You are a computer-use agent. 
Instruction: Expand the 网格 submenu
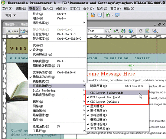tap(57, 106)
